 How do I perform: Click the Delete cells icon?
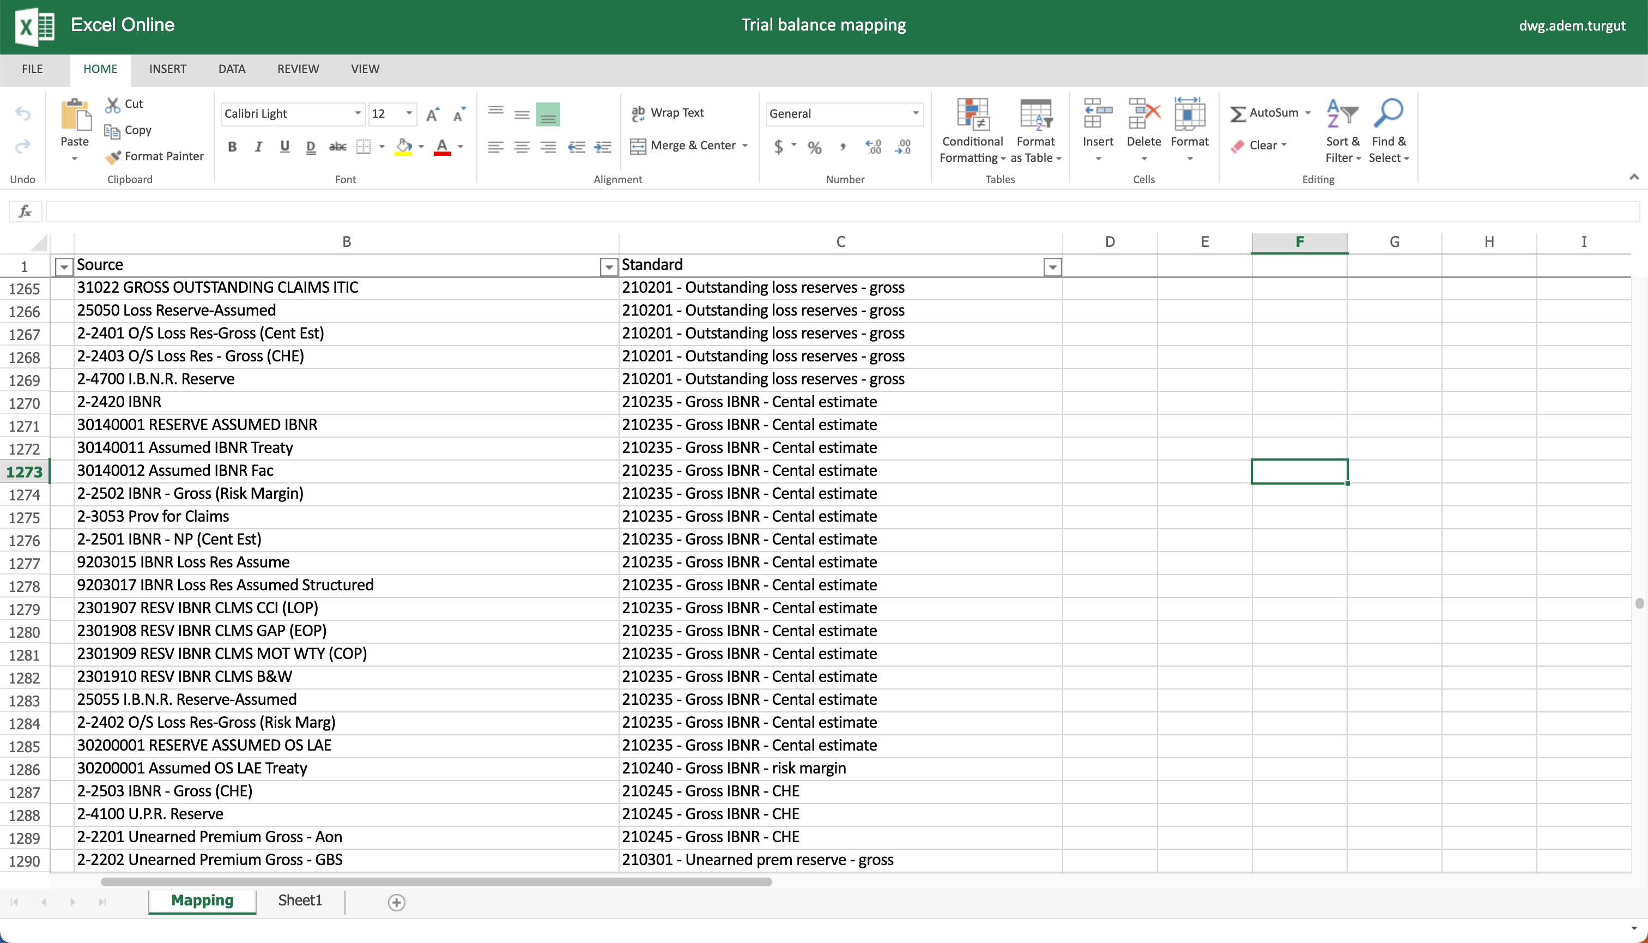(x=1143, y=114)
